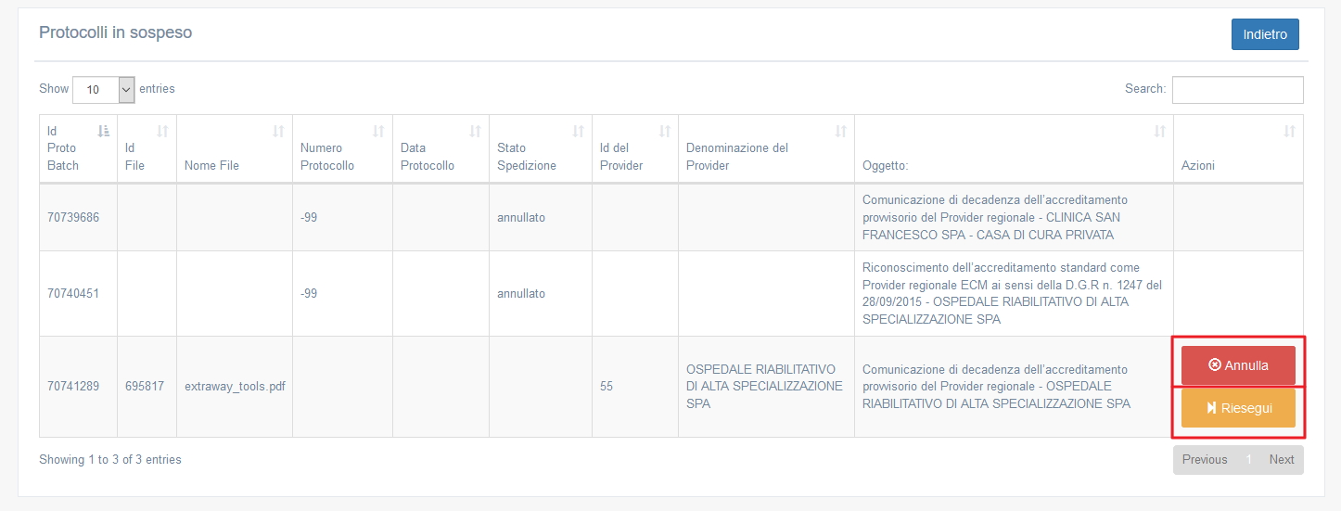Sort by Nome File column icon

pyautogui.click(x=278, y=132)
